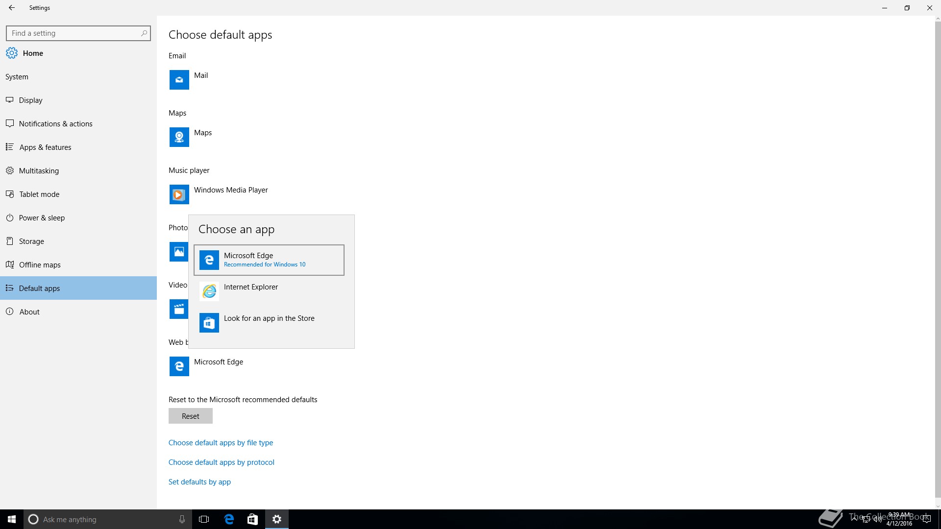The height and width of the screenshot is (529, 941).
Task: Click the Display monitor icon in sidebar
Action: [x=10, y=100]
